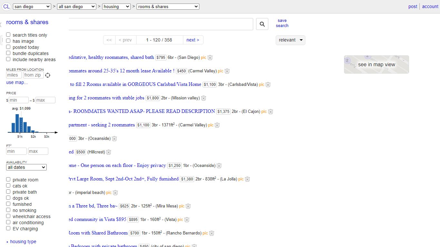Click the magnifier search button
The width and height of the screenshot is (440, 247).
point(262,24)
